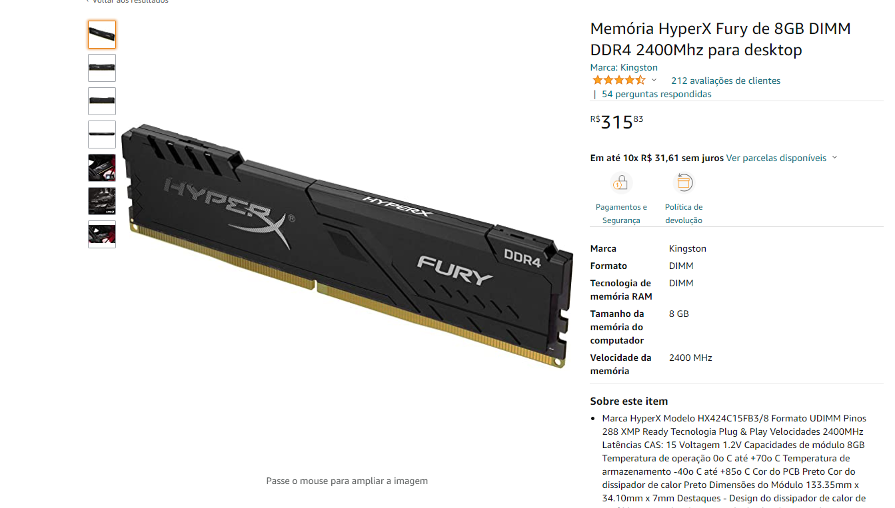Screen dimensions: 895x508
Task: Click the star rating icons
Action: (x=618, y=81)
